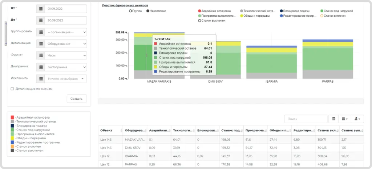
Task: Click the calendar icon beside the От date
Action: tap(41, 9)
